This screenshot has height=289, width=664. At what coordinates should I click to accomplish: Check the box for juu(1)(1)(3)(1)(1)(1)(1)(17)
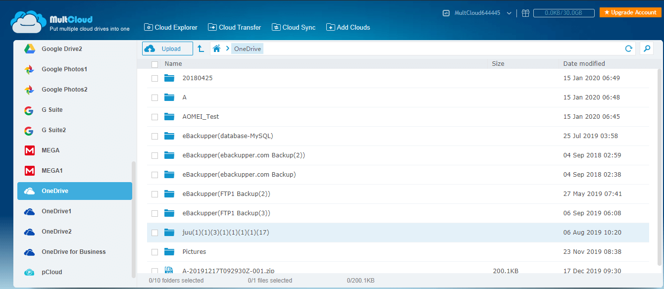(x=154, y=233)
